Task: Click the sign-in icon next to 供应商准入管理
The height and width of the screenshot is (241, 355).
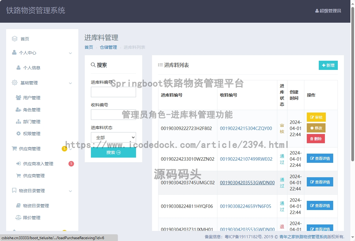Action: click(18, 164)
